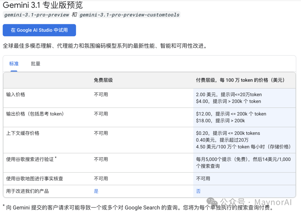Click the 2.00 美元 input price cell
301x214 pixels.
point(229,94)
